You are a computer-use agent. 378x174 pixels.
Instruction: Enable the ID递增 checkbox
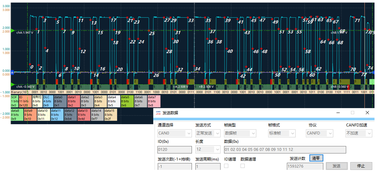[x=226, y=166]
